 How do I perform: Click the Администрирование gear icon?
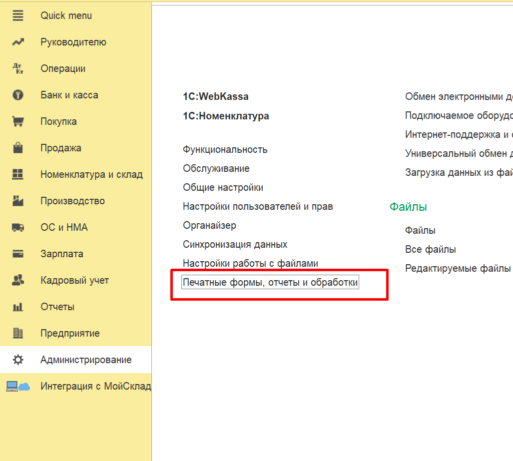(18, 360)
